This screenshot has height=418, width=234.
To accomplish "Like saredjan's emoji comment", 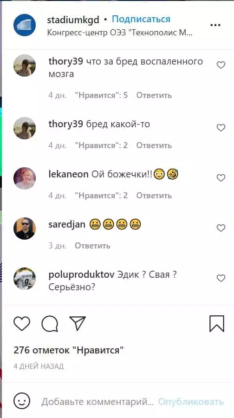I will 221,228.
